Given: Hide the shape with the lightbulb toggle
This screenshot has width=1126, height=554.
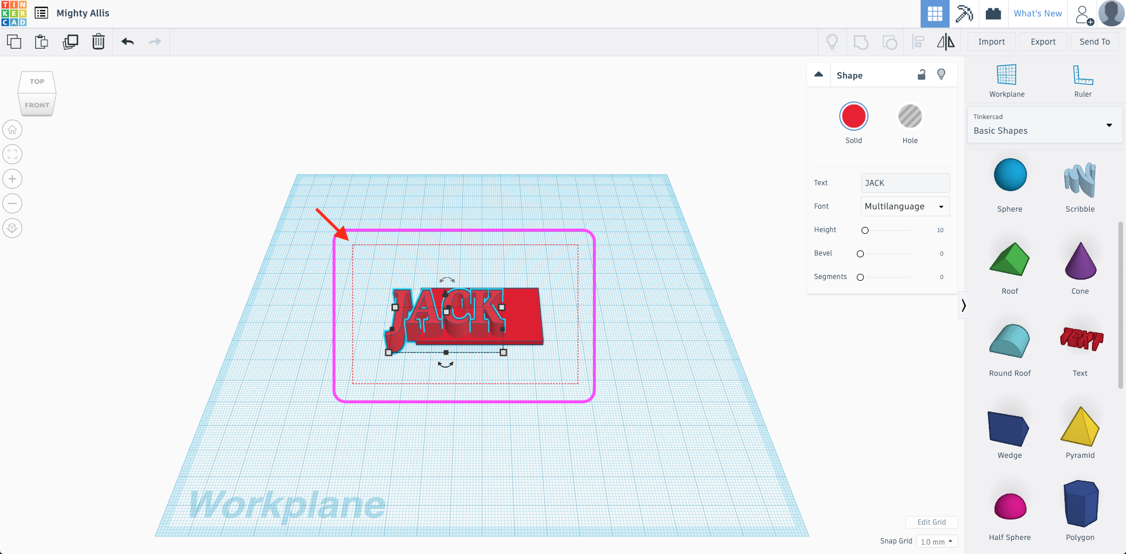Looking at the screenshot, I should pos(941,74).
